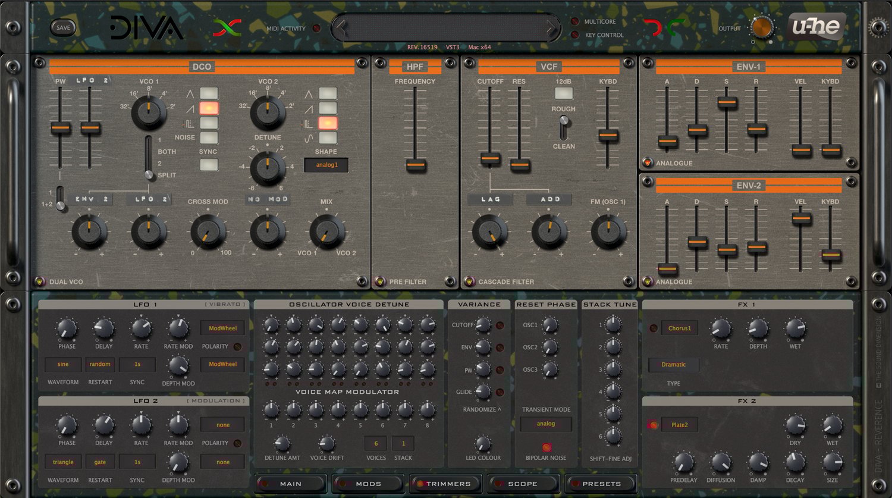892x498 pixels.
Task: Open the Plate2 effect selector in FX 2
Action: 679,425
